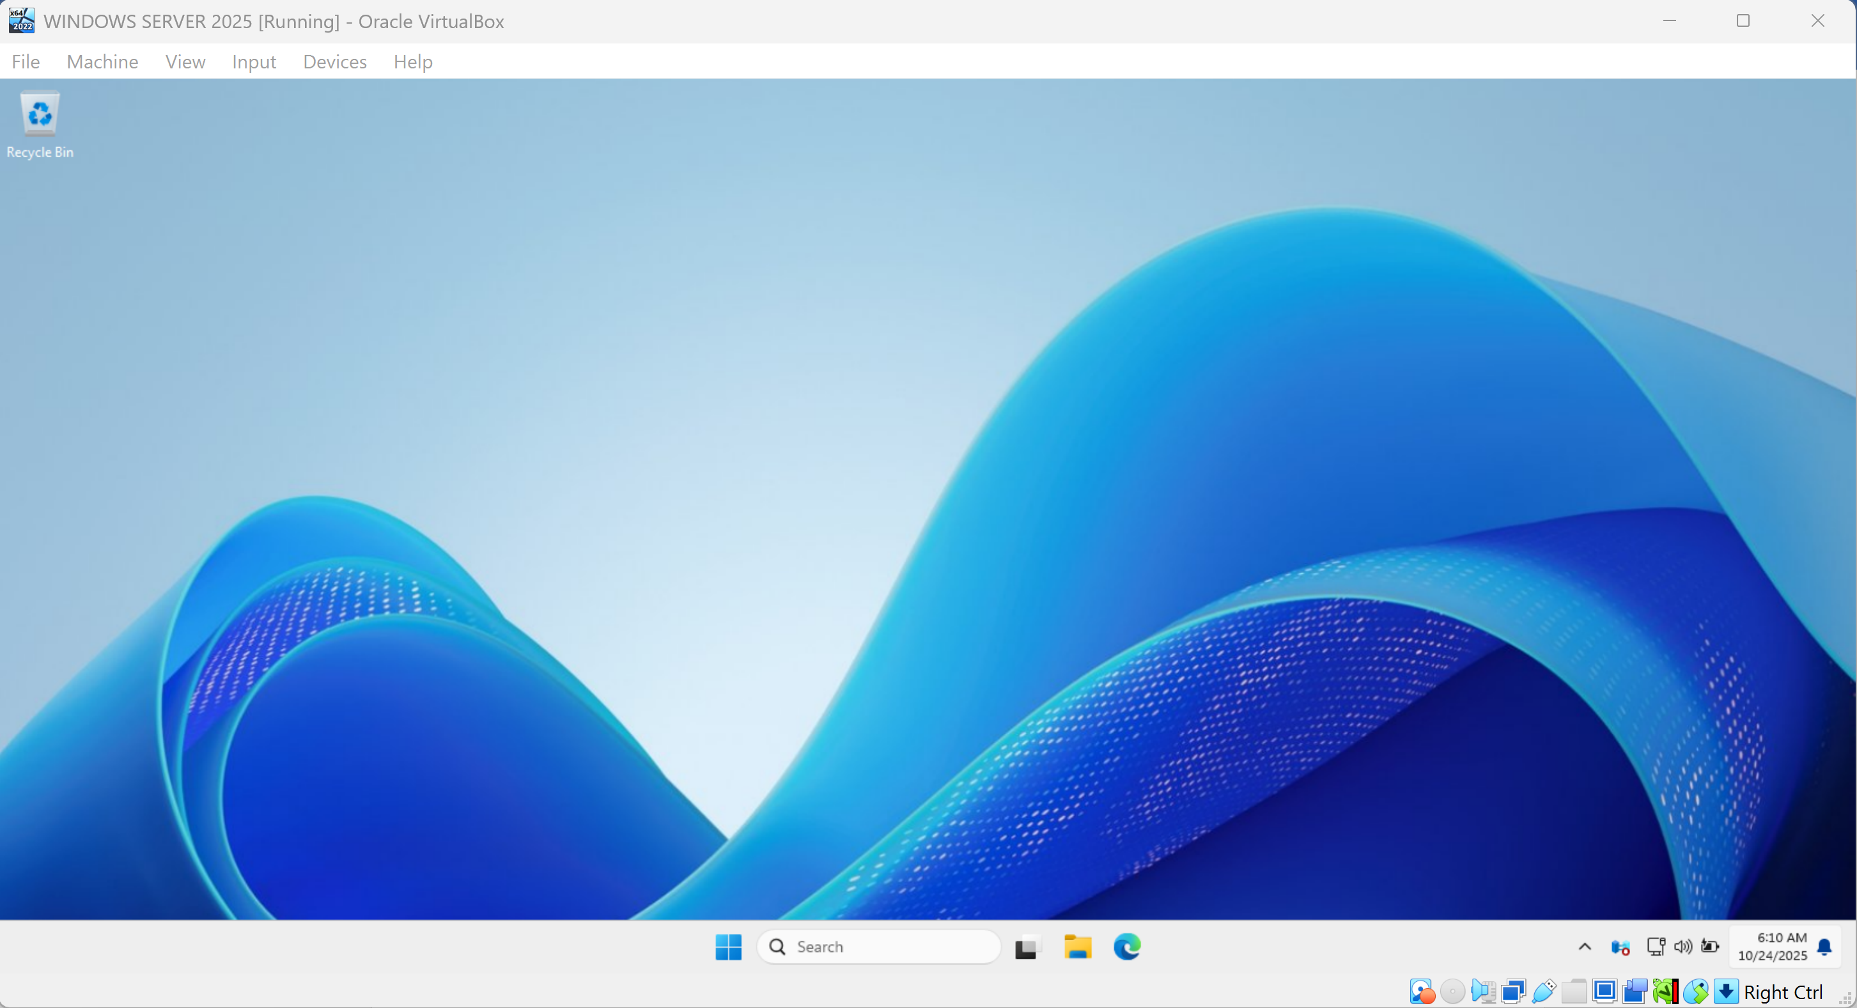Click the hard disk activity indicator
The image size is (1857, 1008).
point(1421,991)
